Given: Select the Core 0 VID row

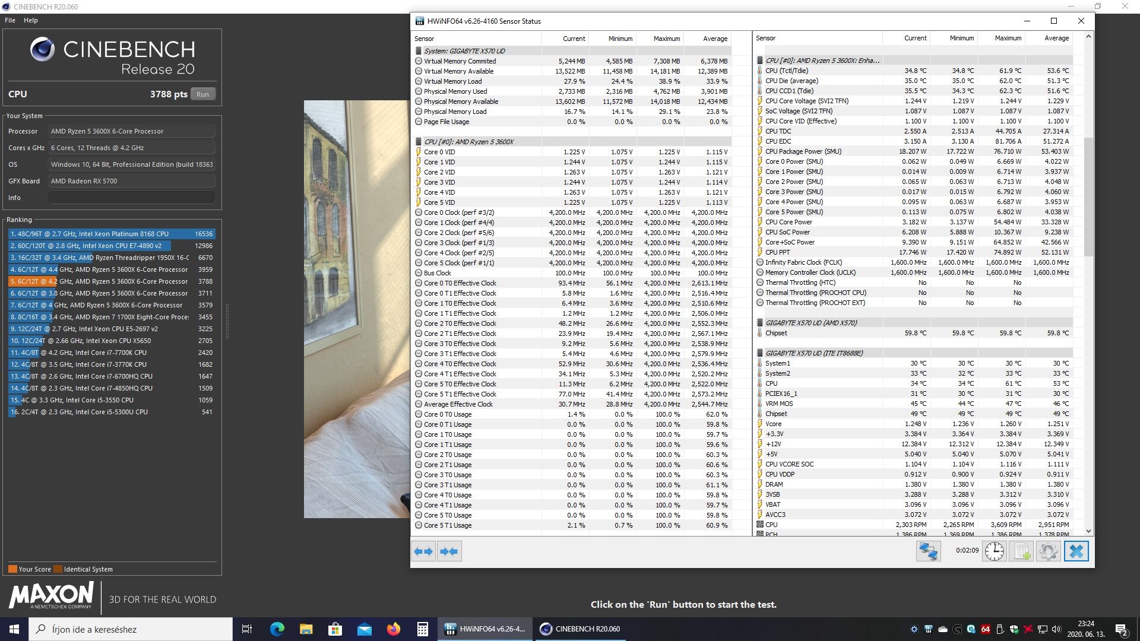Looking at the screenshot, I should pyautogui.click(x=572, y=152).
